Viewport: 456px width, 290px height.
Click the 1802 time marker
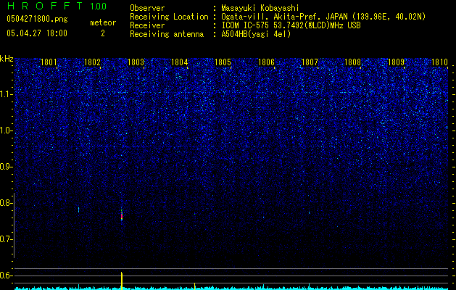(x=92, y=62)
